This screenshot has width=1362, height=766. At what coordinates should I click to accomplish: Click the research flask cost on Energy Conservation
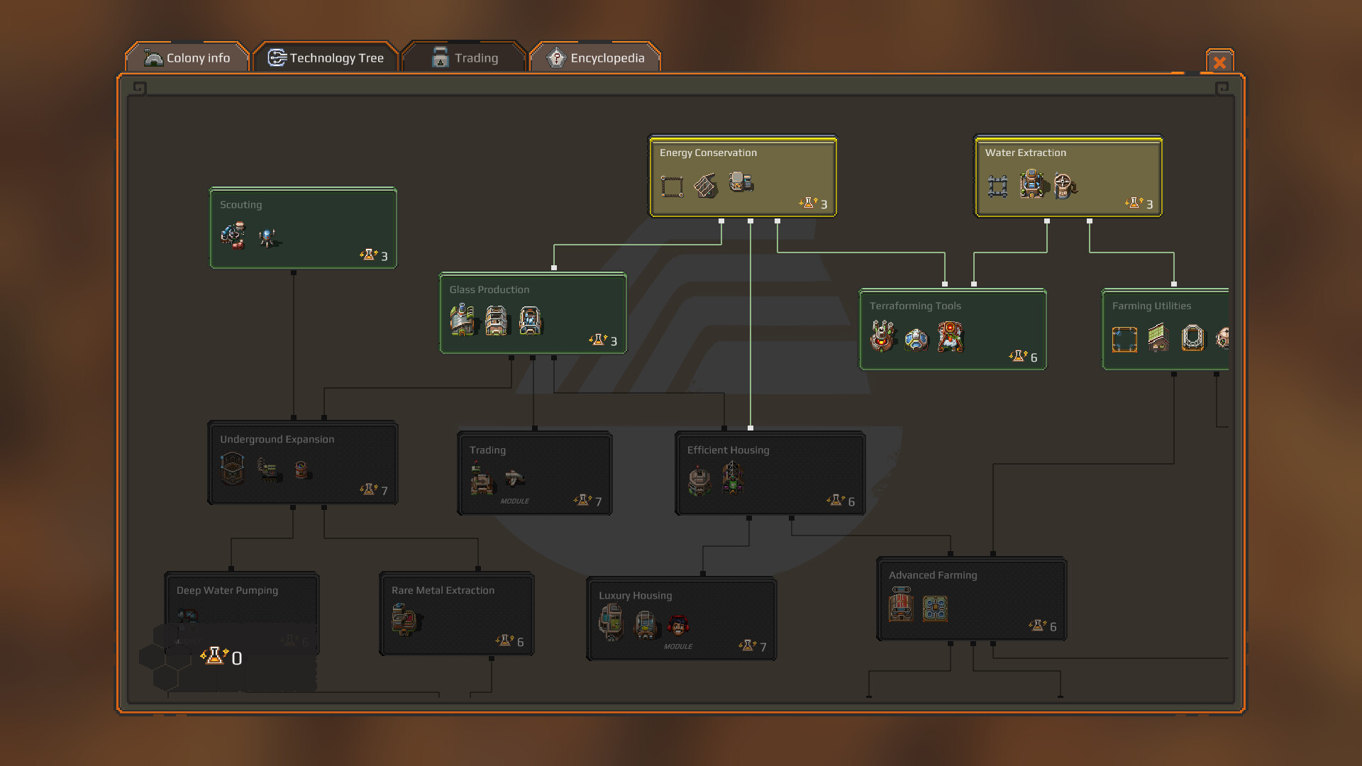tap(812, 205)
